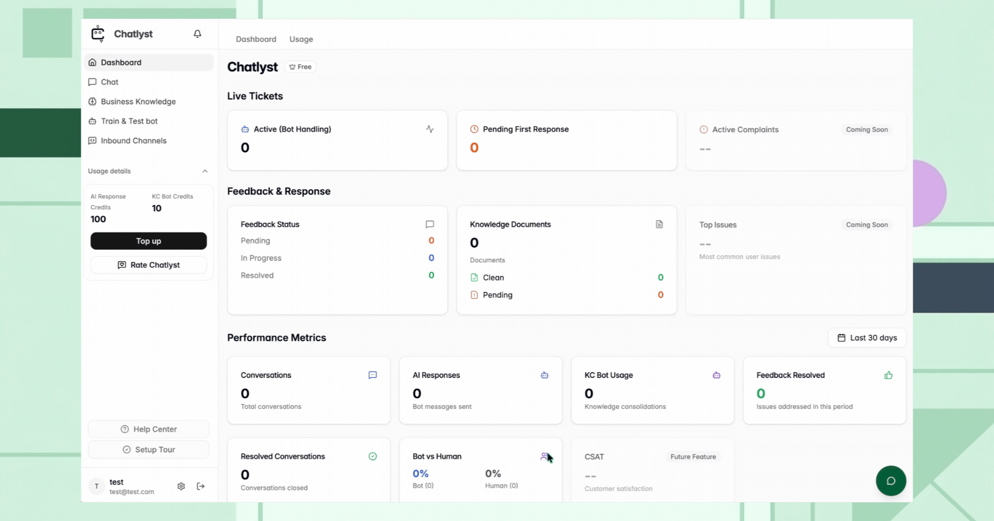Click Total conversations caption
The width and height of the screenshot is (994, 521).
click(x=271, y=407)
